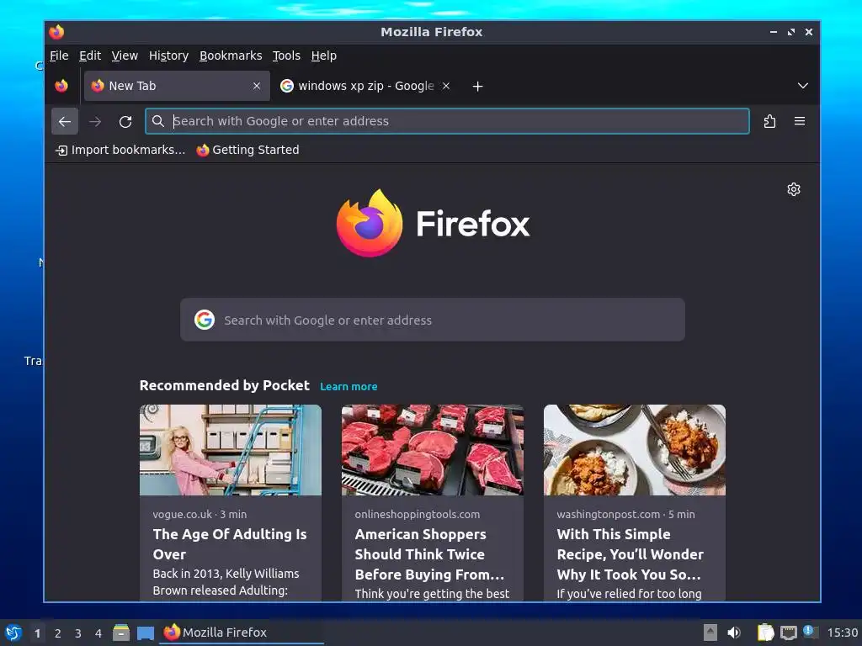Viewport: 862px width, 646px height.
Task: Switch to workspace 4 in taskbar
Action: pos(98,633)
